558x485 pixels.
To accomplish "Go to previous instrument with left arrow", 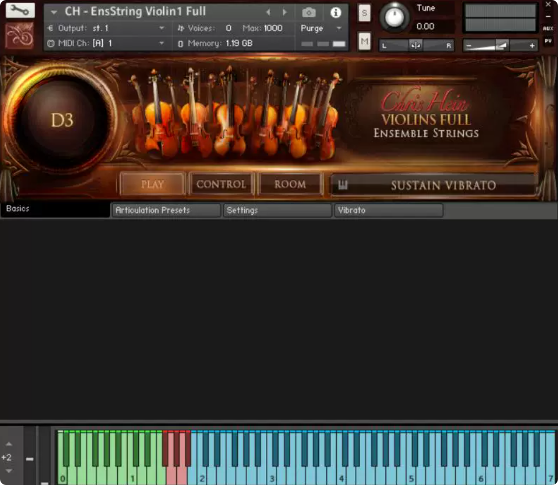I will point(268,12).
